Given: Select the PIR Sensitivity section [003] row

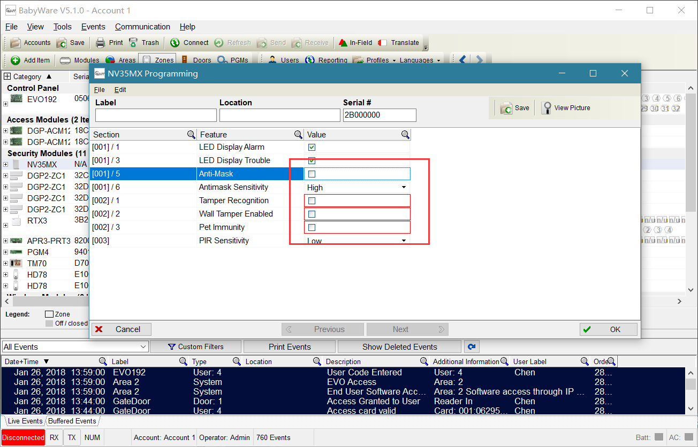Looking at the screenshot, I should [251, 241].
